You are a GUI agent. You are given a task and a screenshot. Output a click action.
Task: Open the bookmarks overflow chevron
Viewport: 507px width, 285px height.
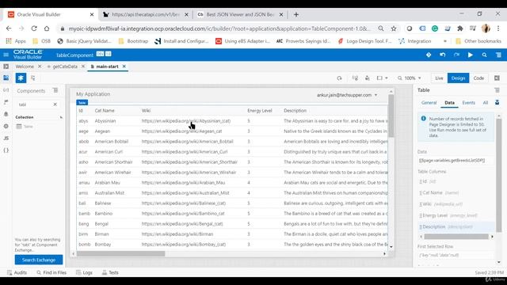445,41
